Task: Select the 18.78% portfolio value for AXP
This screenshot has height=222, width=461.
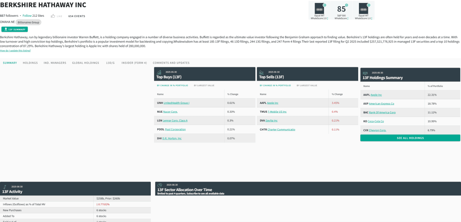Action: pos(442,104)
